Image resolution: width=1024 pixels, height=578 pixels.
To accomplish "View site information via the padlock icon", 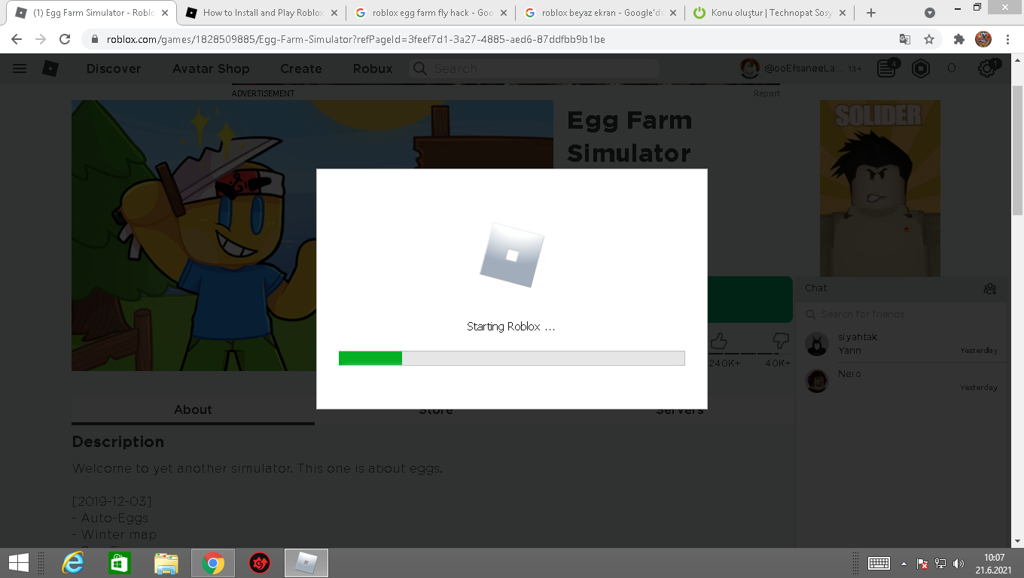I will pos(95,39).
